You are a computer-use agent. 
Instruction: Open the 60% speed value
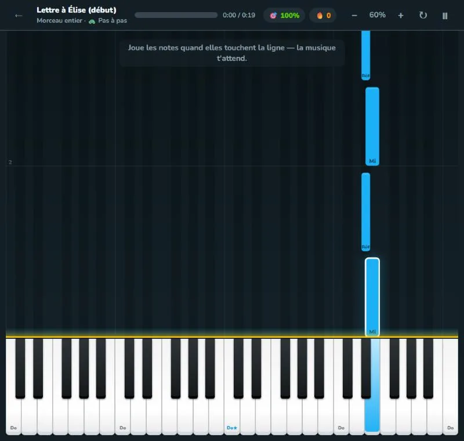378,15
